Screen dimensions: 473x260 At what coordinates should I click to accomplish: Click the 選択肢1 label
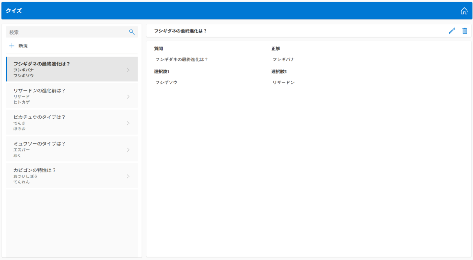click(x=162, y=71)
